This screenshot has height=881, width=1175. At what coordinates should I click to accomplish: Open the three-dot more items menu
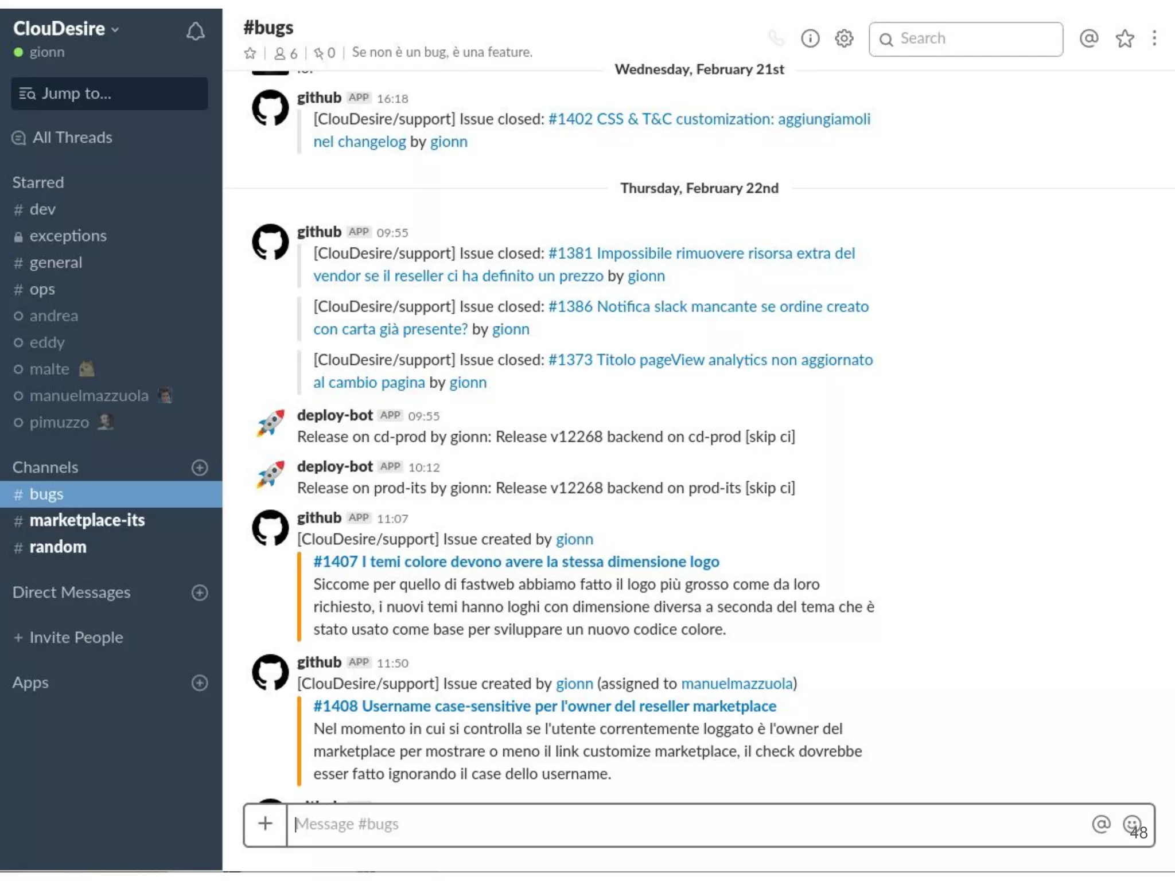coord(1154,38)
